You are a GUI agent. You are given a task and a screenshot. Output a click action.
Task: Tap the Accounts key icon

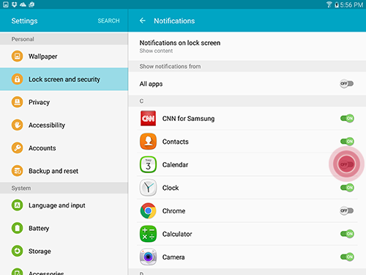tap(17, 148)
